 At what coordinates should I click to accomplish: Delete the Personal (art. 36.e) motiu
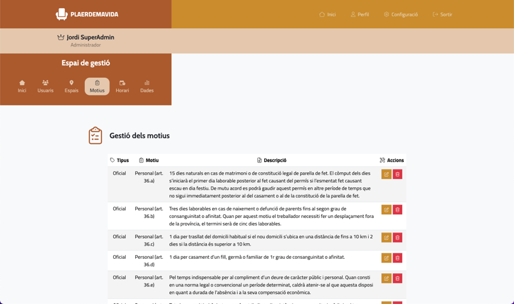tap(398, 278)
